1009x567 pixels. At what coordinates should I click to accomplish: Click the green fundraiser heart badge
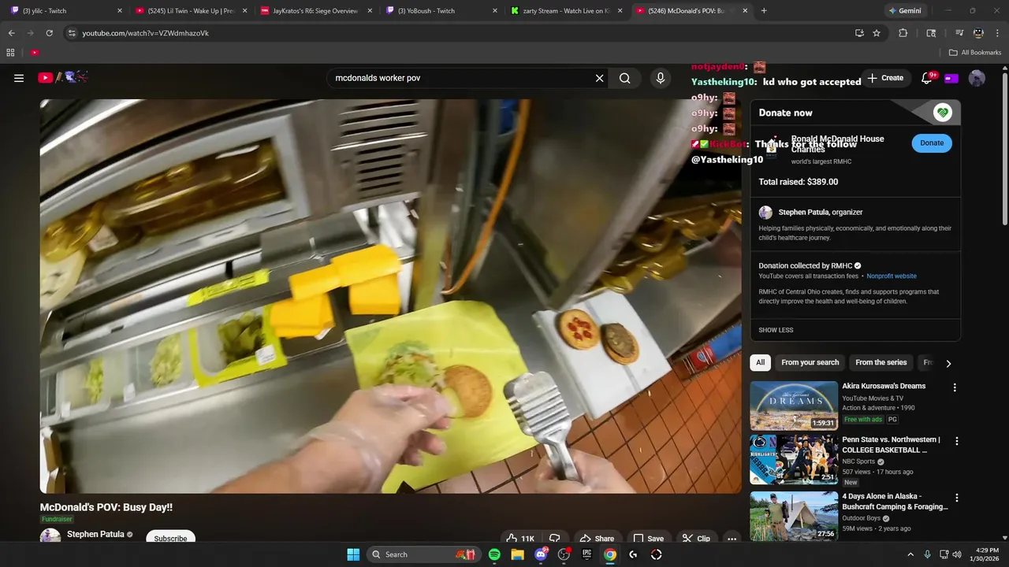coord(942,113)
